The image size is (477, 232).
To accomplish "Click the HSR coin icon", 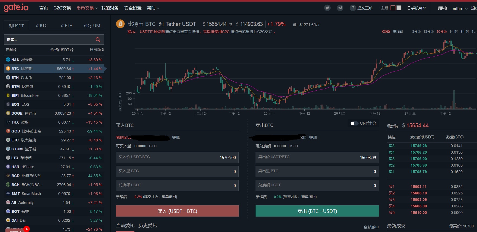I will point(8,167).
